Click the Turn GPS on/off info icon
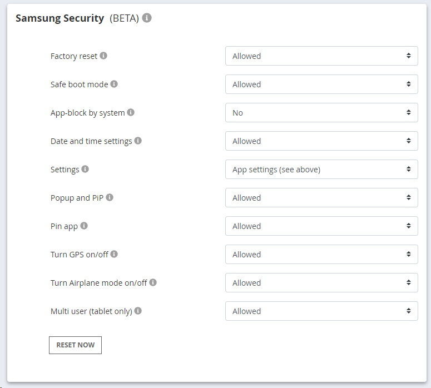431x388 pixels. coord(114,254)
